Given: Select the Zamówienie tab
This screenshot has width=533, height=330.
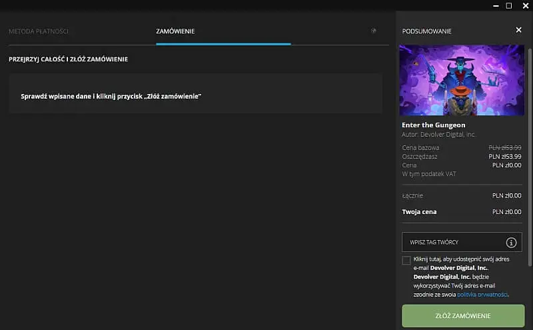Looking at the screenshot, I should coord(175,31).
